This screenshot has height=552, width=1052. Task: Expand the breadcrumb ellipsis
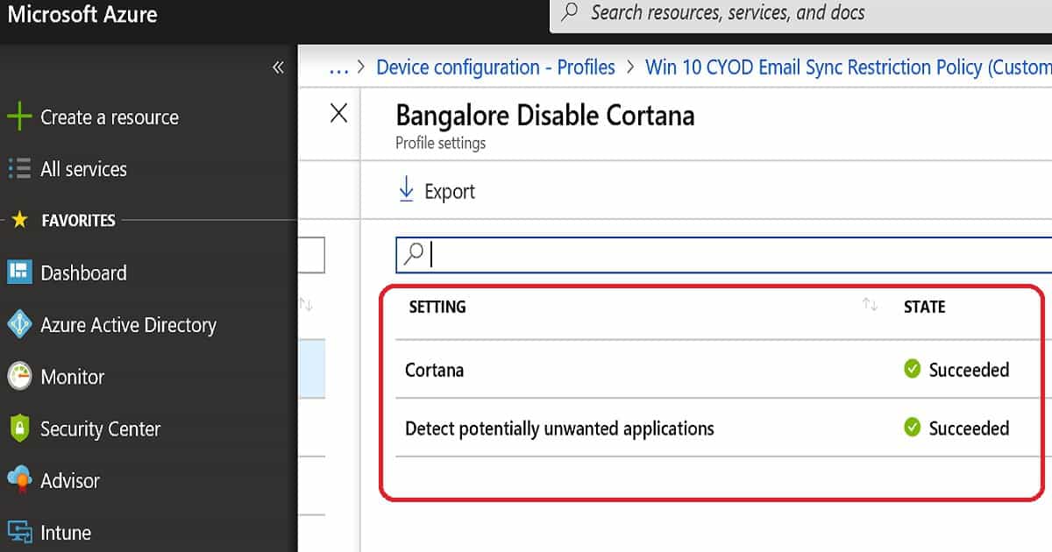pos(338,67)
